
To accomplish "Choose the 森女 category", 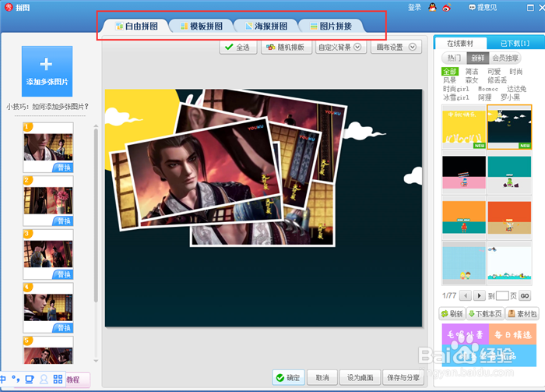I will (472, 80).
